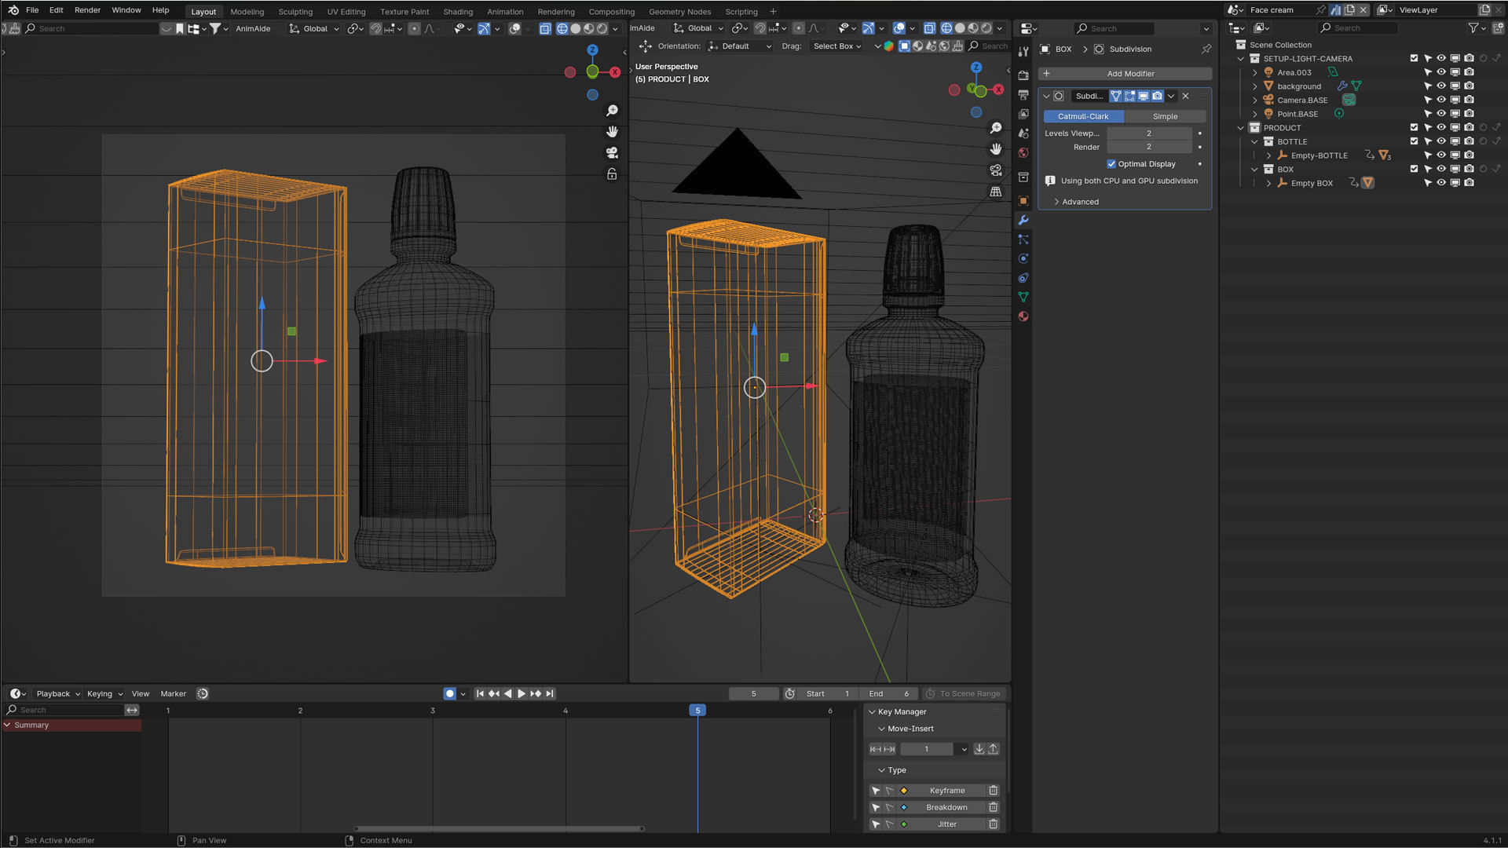Open the Orientation Default dropdown
The height and width of the screenshot is (848, 1508).
pyautogui.click(x=739, y=46)
